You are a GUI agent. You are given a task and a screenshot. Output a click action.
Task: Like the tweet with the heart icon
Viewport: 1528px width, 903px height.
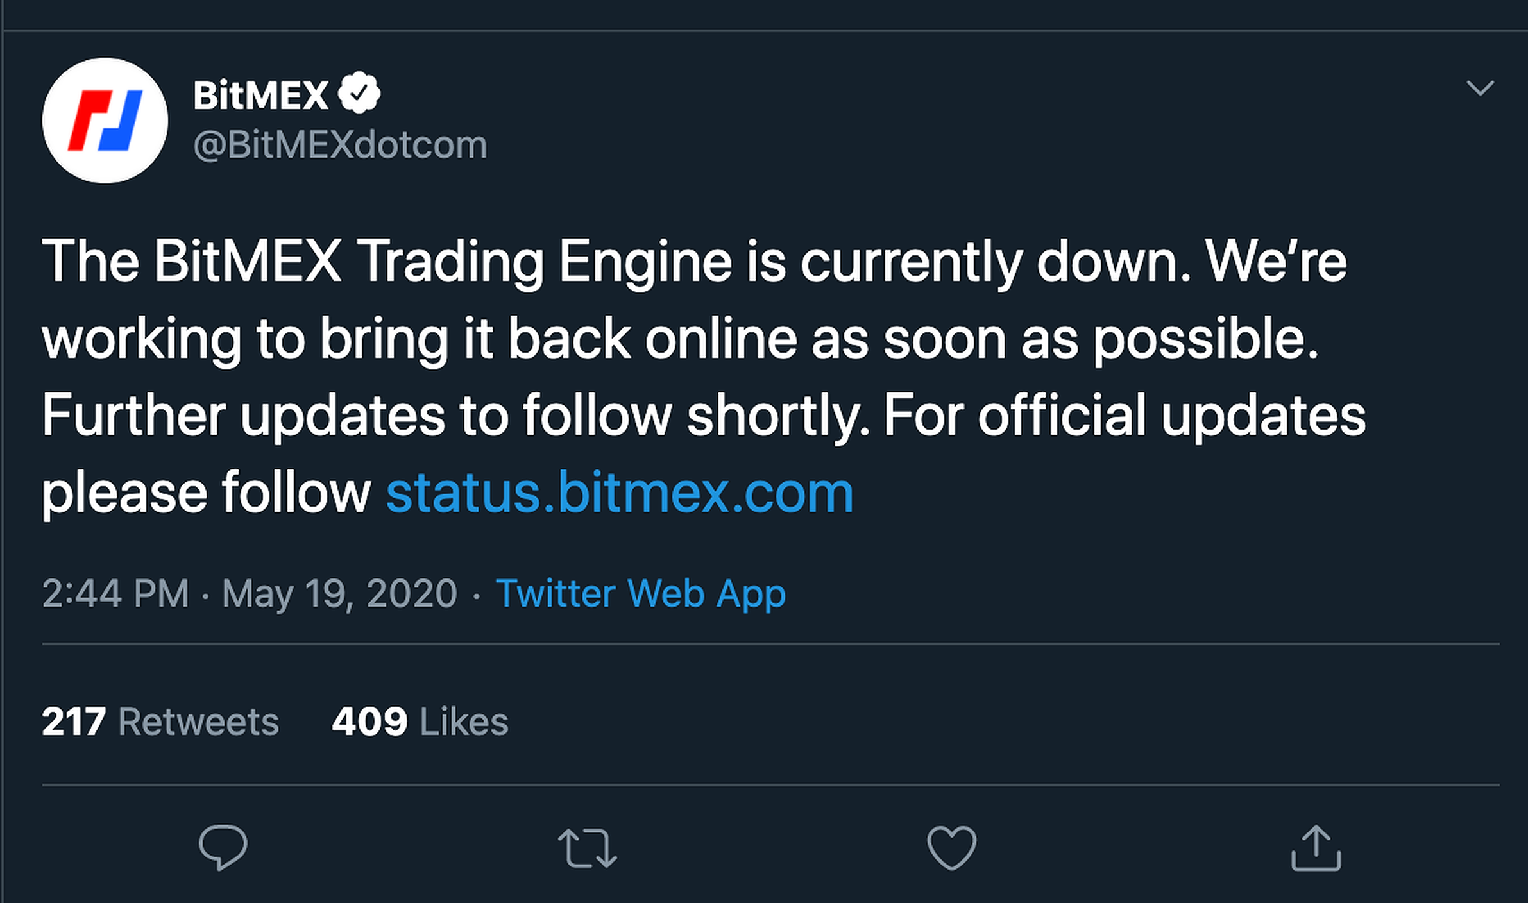coord(951,848)
